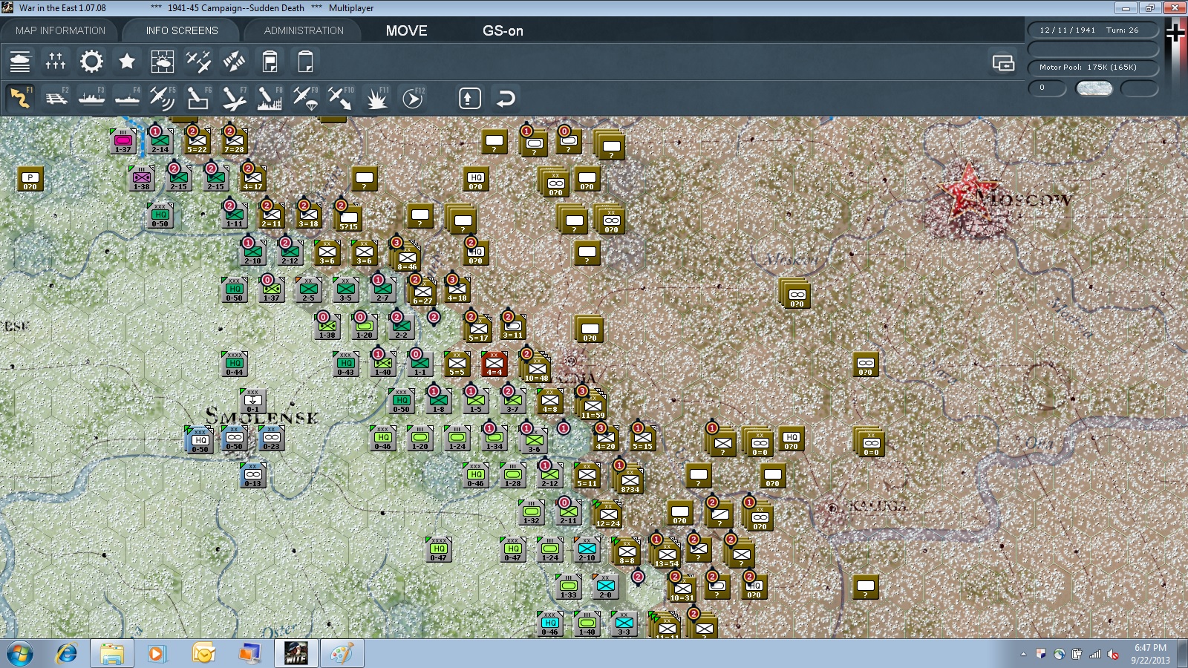Image resolution: width=1188 pixels, height=668 pixels.
Task: Open Windows Explorer folder in taskbar
Action: pyautogui.click(x=112, y=654)
